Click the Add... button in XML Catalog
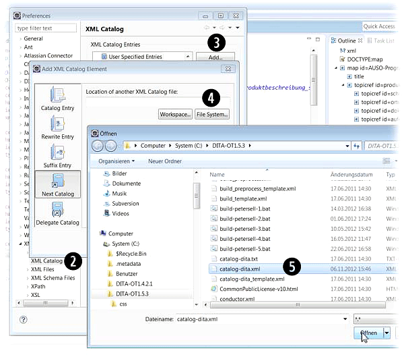404x359 pixels. click(x=215, y=57)
